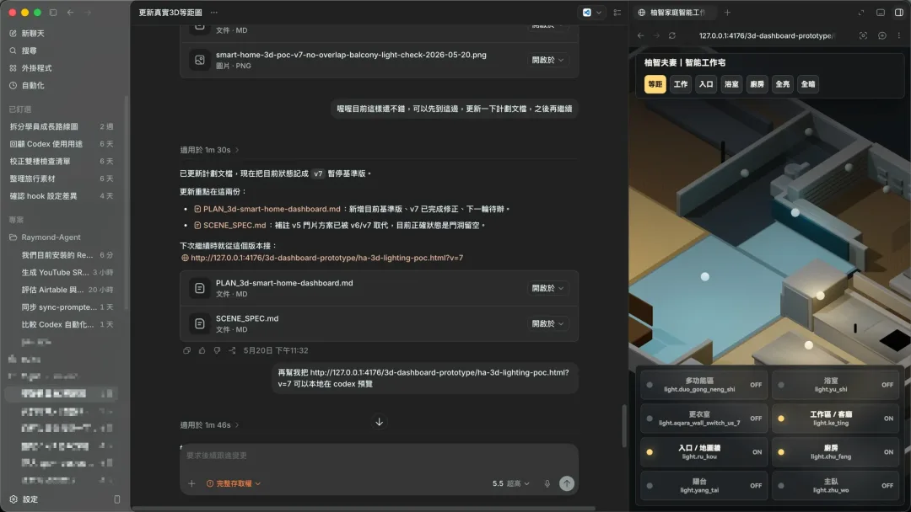
Task: Go back with the Codex back arrow
Action: 70,12
